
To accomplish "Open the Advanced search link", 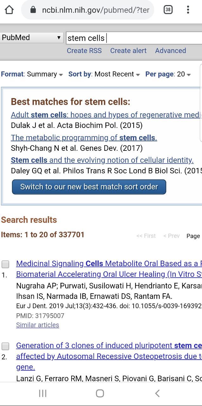I will pyautogui.click(x=170, y=51).
